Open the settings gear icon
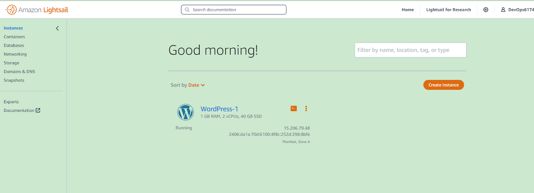 click(486, 10)
